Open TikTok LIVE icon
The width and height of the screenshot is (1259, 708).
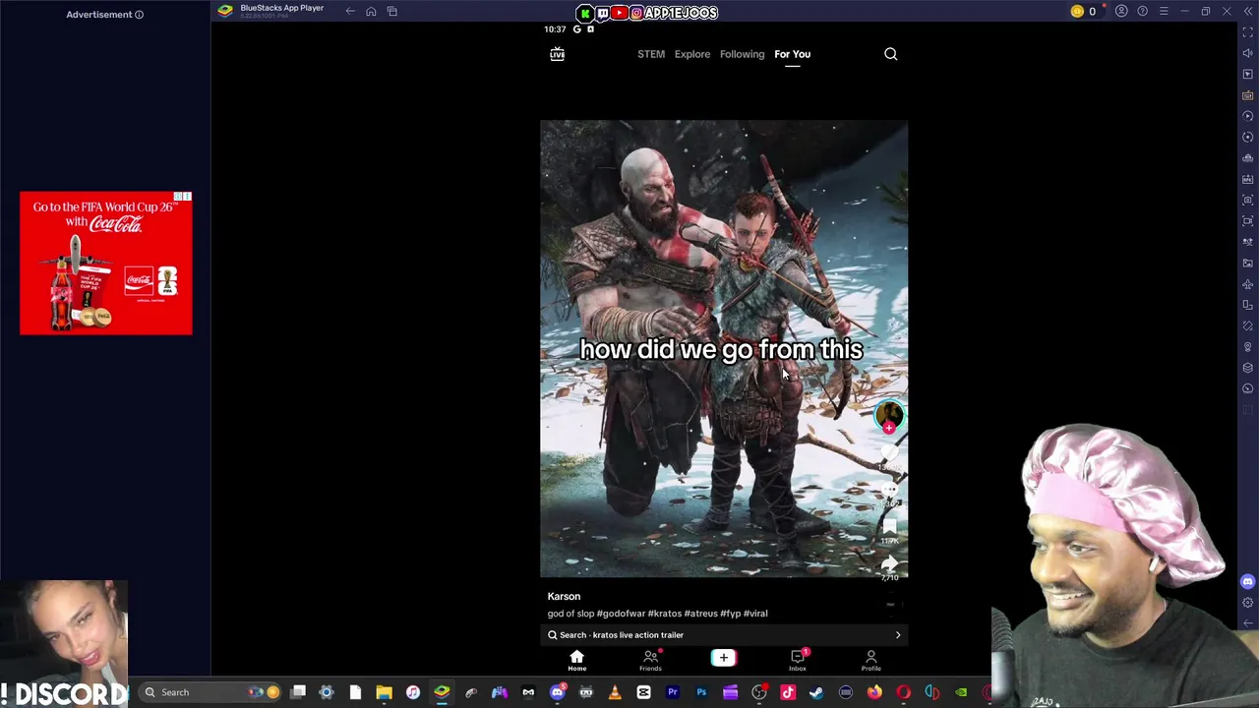pyautogui.click(x=557, y=54)
